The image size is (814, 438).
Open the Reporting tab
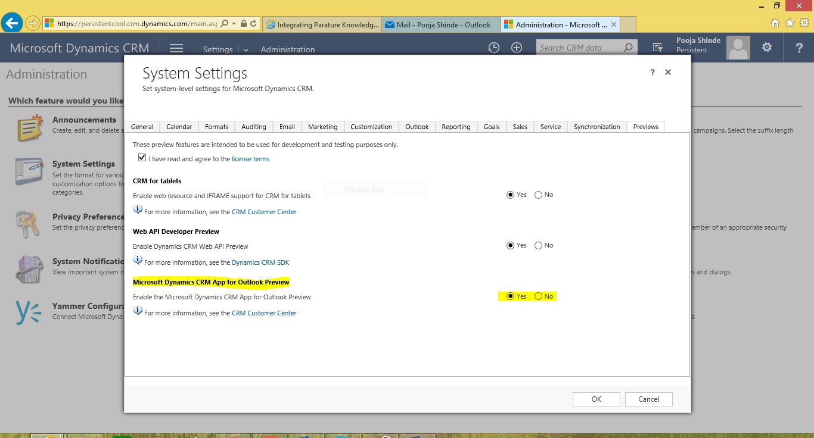click(x=456, y=127)
